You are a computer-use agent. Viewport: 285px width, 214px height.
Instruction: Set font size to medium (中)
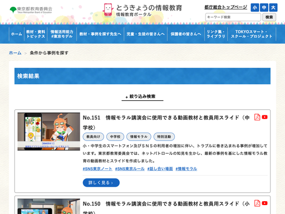(264, 8)
